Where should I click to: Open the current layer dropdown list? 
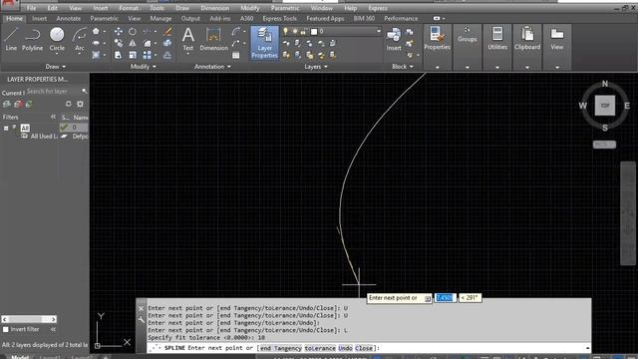[378, 31]
